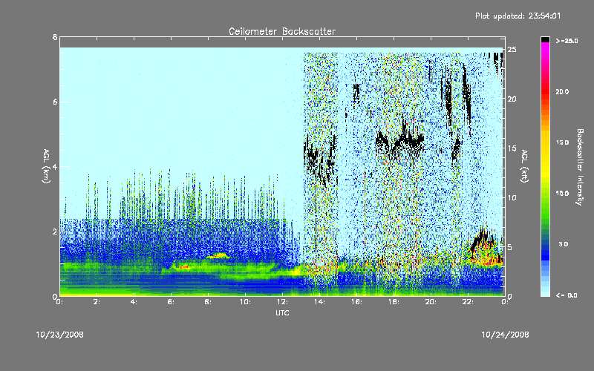Click the '0:' tick right after the '22:' tick
Viewport: 594px width, 371px height.
pos(504,302)
